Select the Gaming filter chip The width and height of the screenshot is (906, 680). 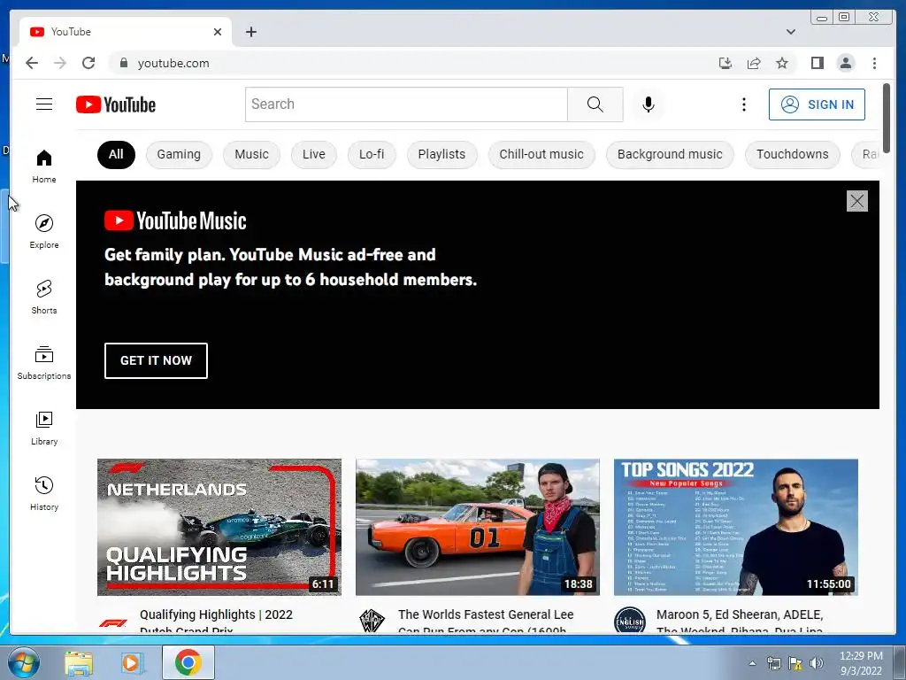(x=179, y=154)
